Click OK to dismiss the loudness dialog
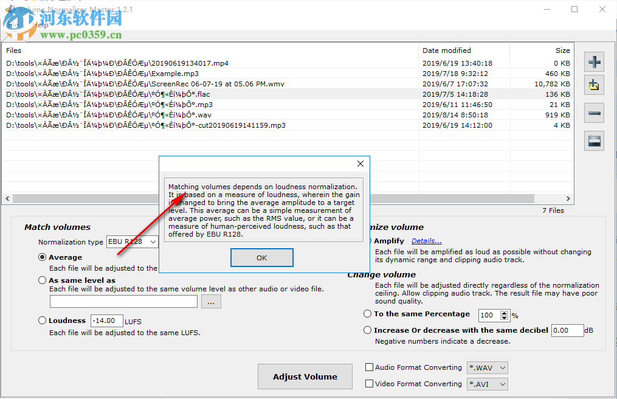Viewport: 617px width, 399px height. pos(261,257)
